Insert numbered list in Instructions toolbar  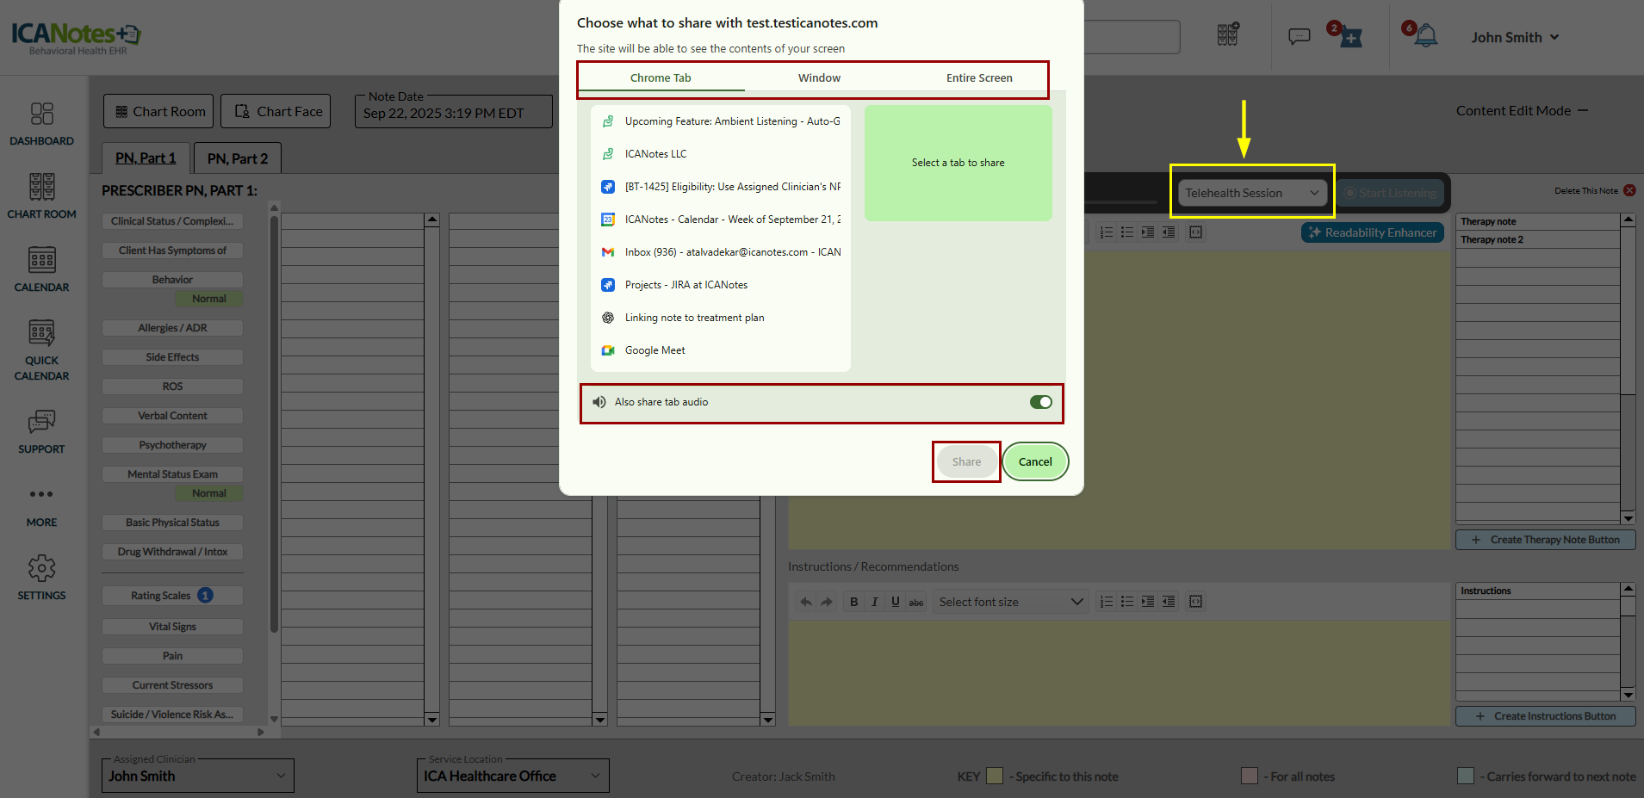click(1107, 602)
